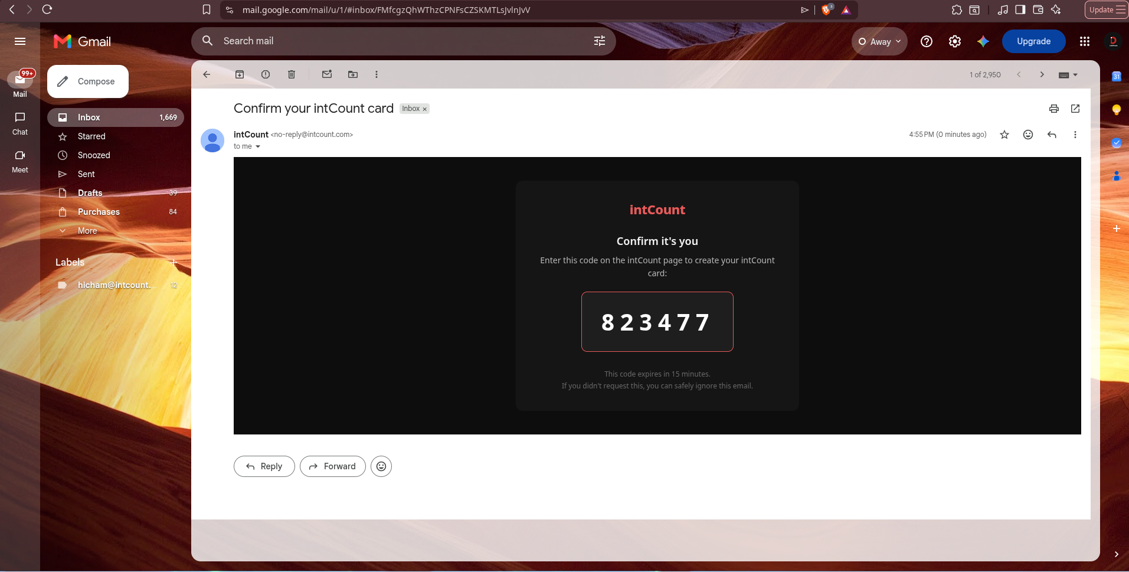1129x572 pixels.
Task: Add an emoji reaction from the message header
Action: point(1028,135)
